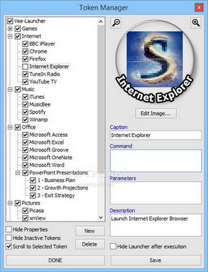Select the MusicBee tree item
This screenshot has width=208, height=272.
pos(40,105)
